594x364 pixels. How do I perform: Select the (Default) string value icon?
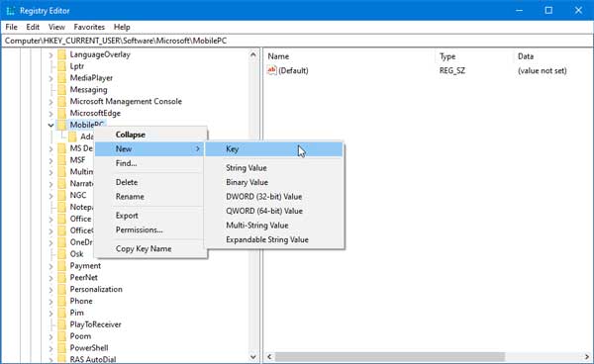pyautogui.click(x=271, y=70)
